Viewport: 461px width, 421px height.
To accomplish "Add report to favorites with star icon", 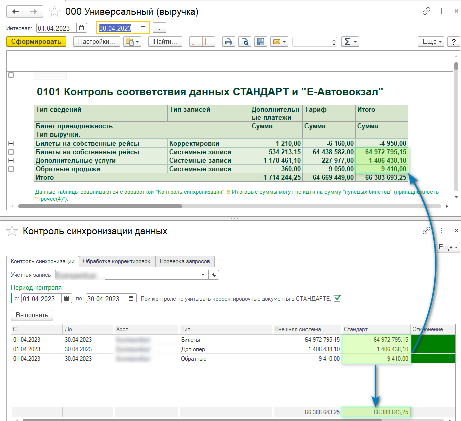I will pos(54,11).
